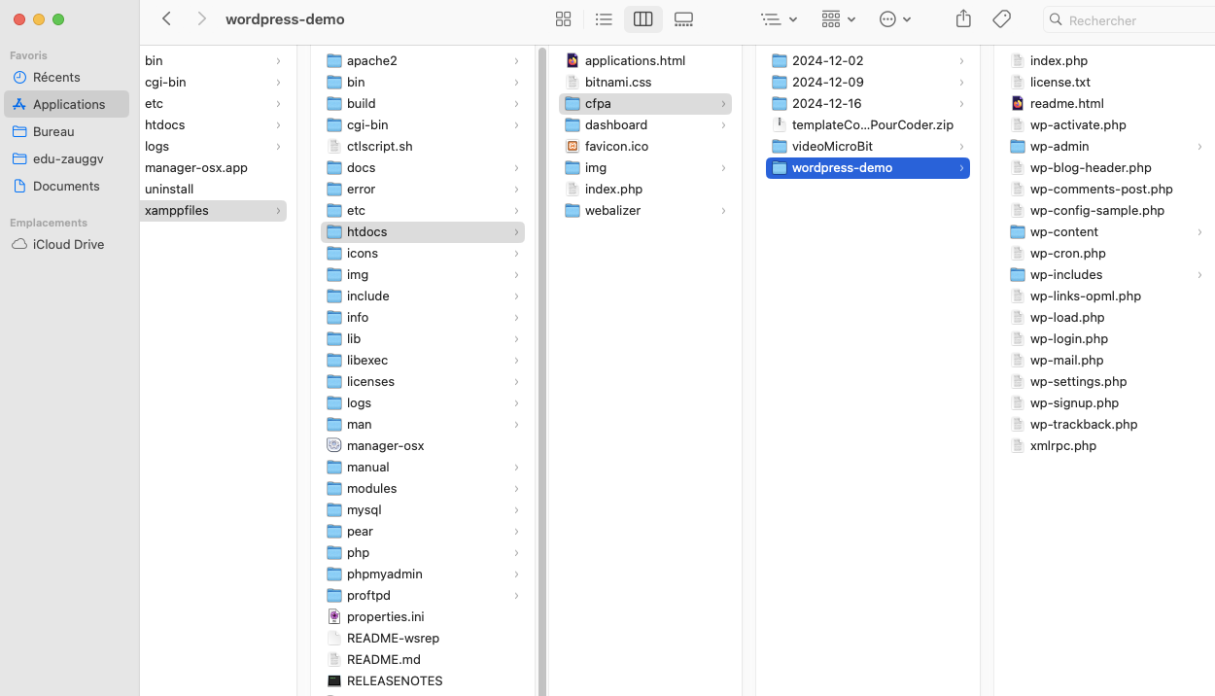
Task: Click the Share toolbar icon
Action: [963, 19]
